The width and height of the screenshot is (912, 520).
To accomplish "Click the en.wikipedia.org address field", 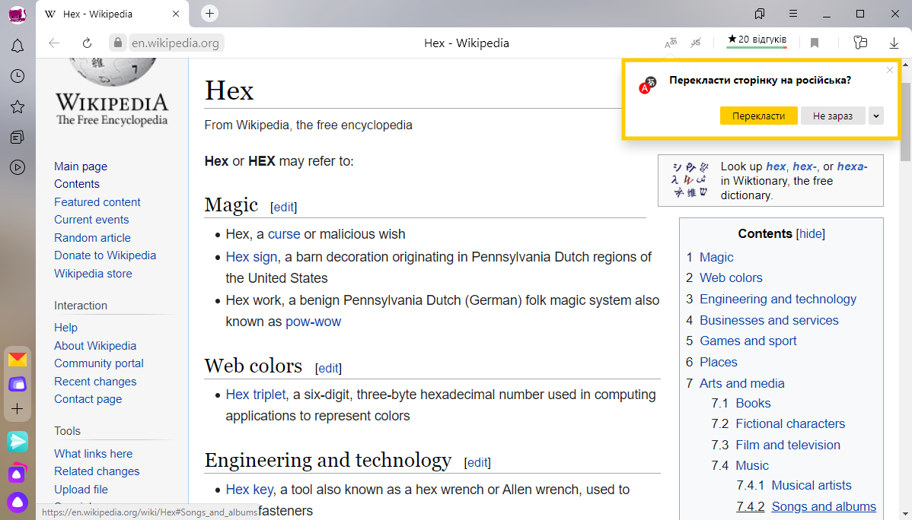I will (x=175, y=43).
